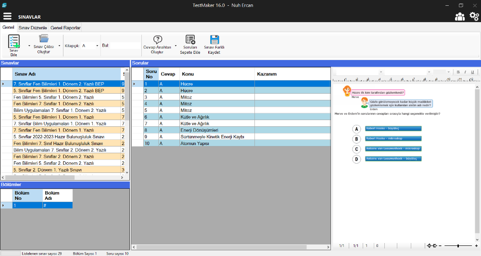Click the Cevap Anahtarı Oluştur icon
Screen dimensions: 481x256
pyautogui.click(x=157, y=39)
